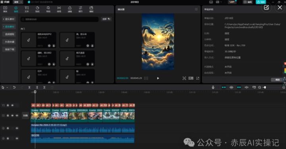This screenshot has height=149, width=286.
Task: Collapse the highlighted 音效素材 sound effects category
Action: tap(9, 27)
